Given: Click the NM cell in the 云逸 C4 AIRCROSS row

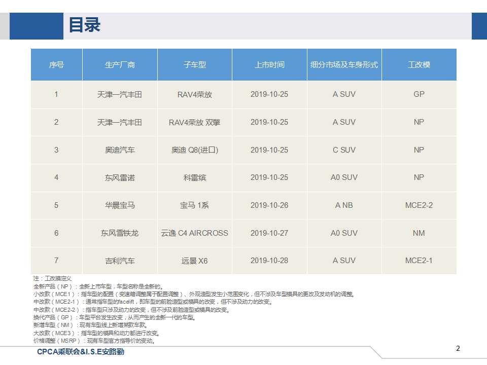Looking at the screenshot, I should [x=419, y=233].
